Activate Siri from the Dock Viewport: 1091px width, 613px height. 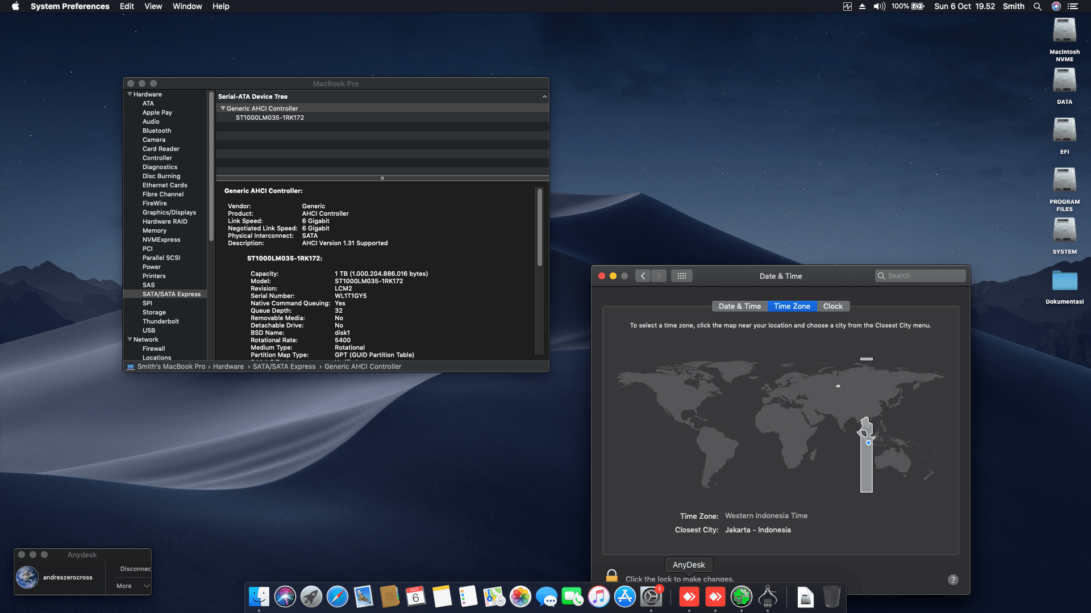tap(285, 597)
